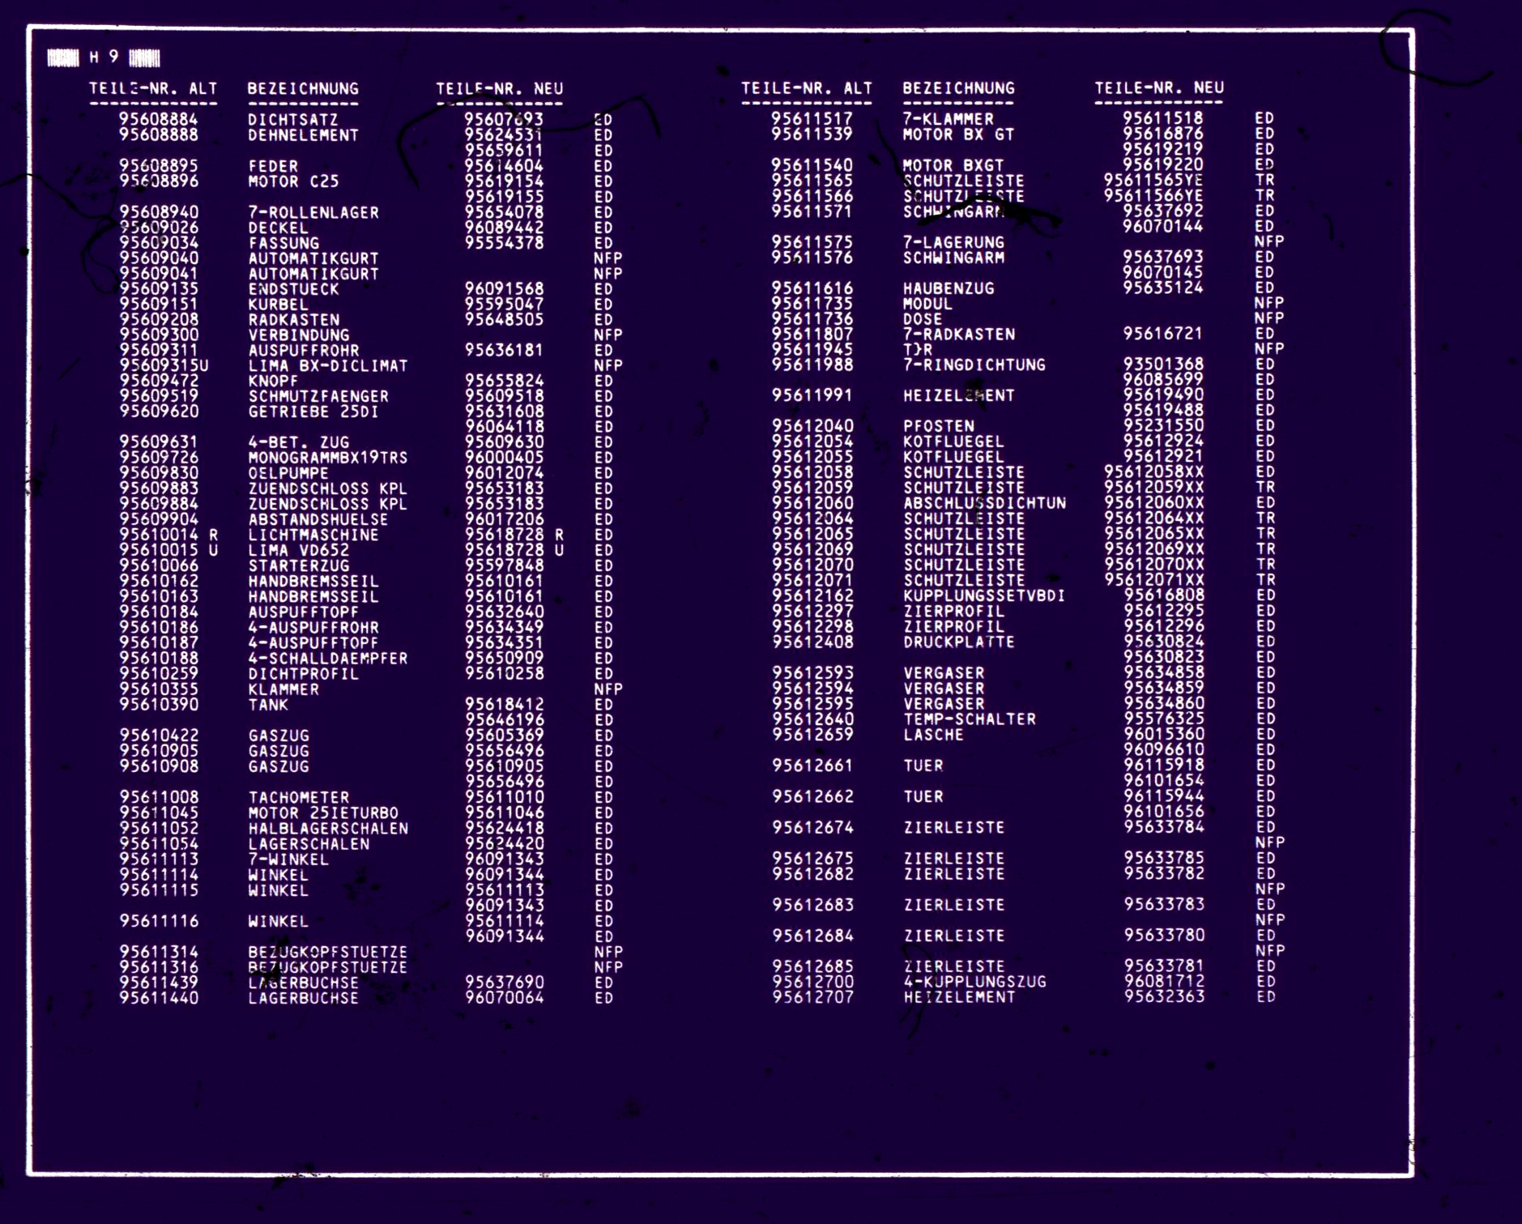This screenshot has width=1522, height=1224.
Task: Select the DOSE entry
Action: click(923, 319)
